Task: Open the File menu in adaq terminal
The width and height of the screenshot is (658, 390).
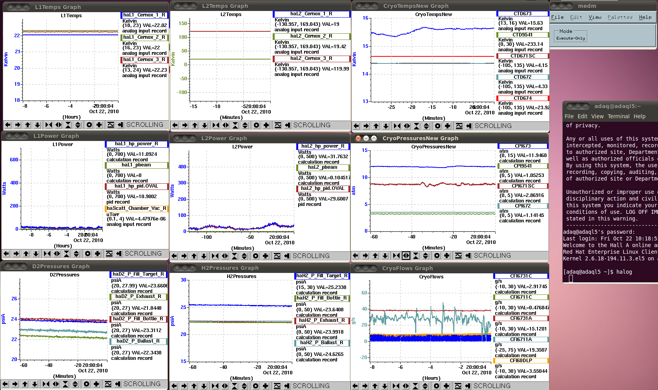Action: pyautogui.click(x=569, y=116)
